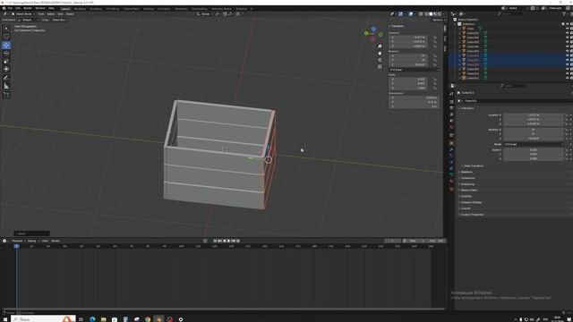Screen dimensions: 573x322
Task: Switch to the Modeling workspace tab
Action: coord(80,8)
